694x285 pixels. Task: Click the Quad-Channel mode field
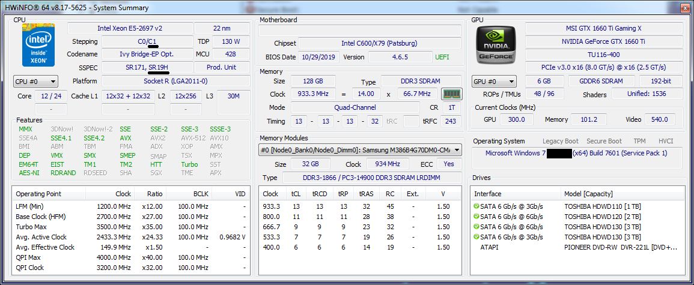[x=355, y=107]
